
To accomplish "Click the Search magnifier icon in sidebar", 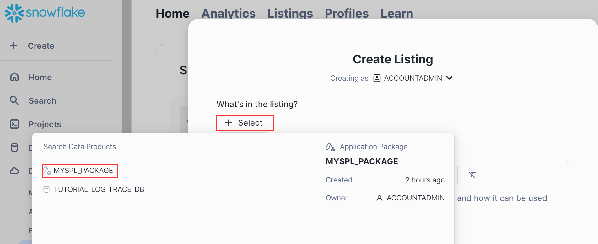I will [x=14, y=100].
